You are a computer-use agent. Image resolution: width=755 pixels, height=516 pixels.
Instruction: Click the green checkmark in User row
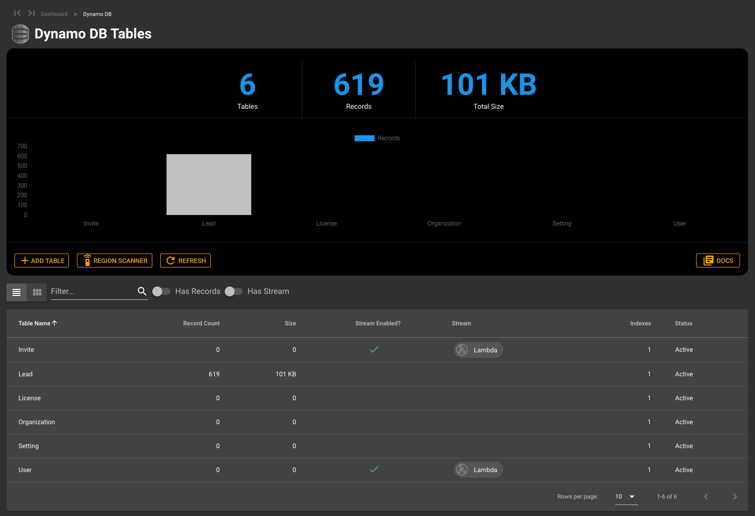(x=374, y=470)
